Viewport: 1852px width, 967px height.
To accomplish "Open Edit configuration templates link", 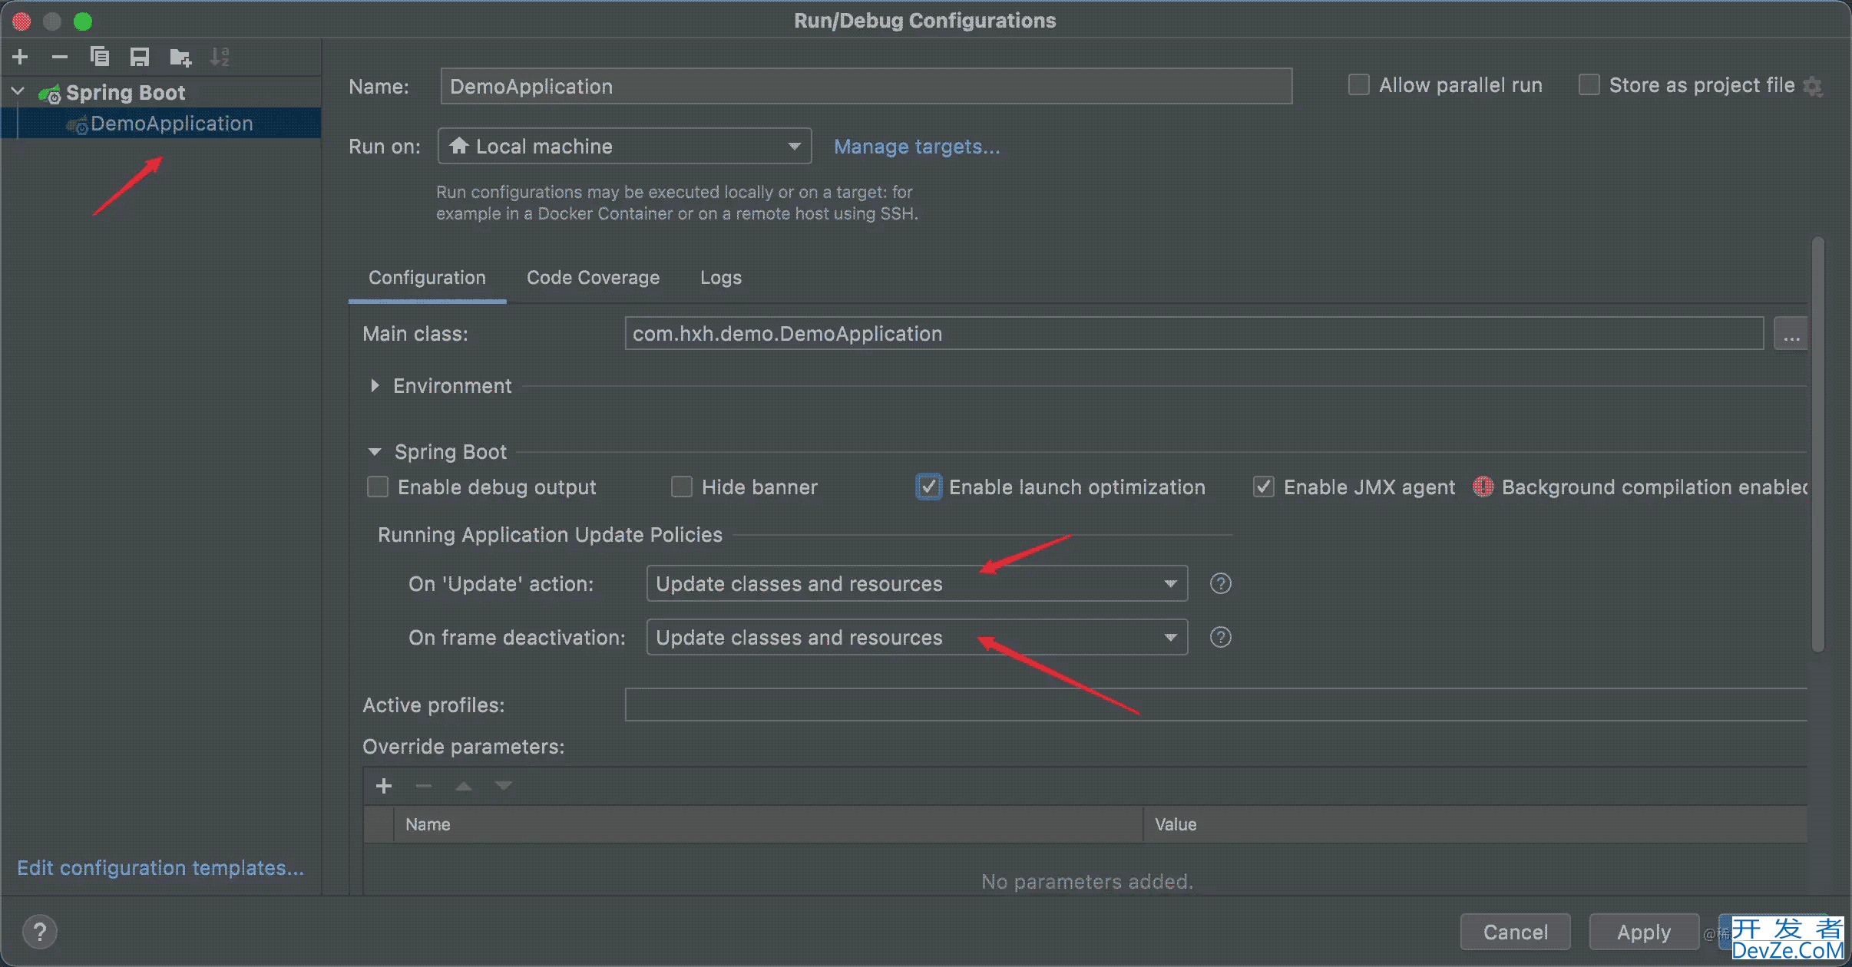I will 161,868.
